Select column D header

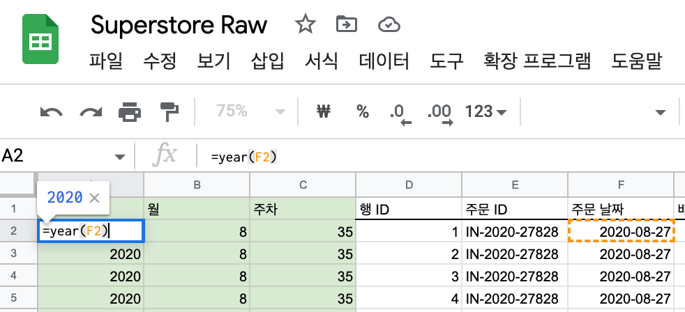409,185
